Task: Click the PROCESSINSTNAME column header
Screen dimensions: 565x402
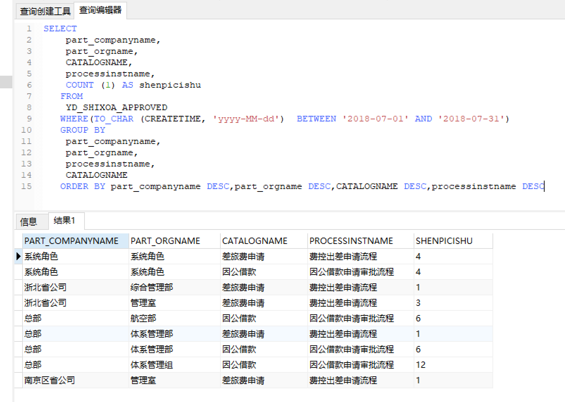Action: point(351,241)
